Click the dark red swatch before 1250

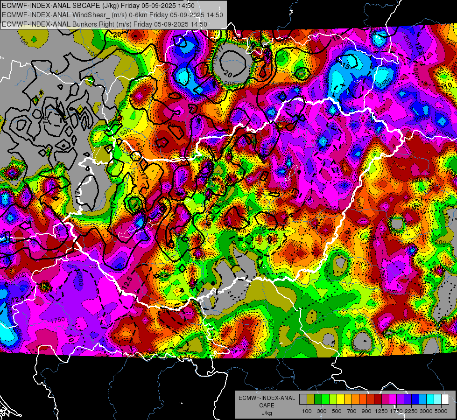[378, 399]
